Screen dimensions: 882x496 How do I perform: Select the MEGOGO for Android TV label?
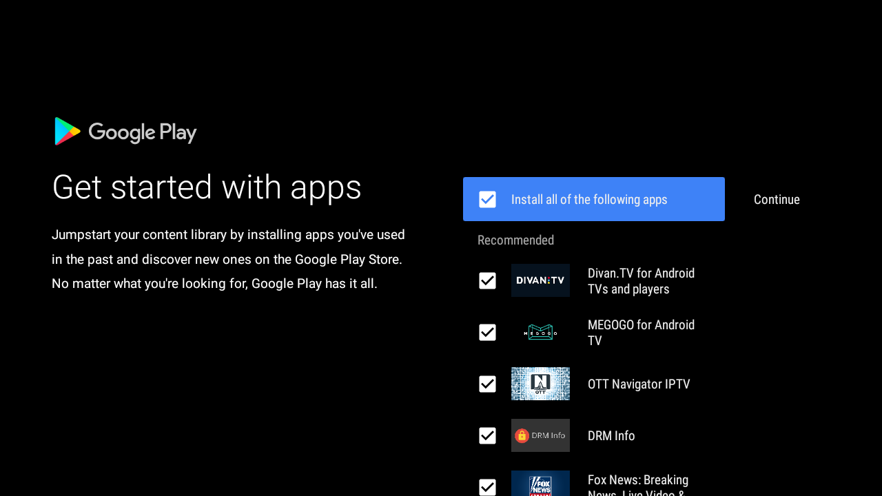641,333
